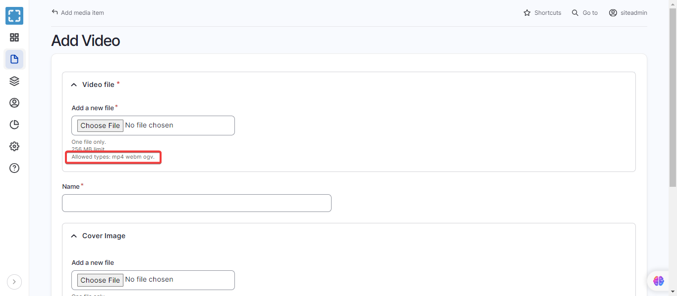Open the Reports pie chart icon
Image resolution: width=677 pixels, height=296 pixels.
(x=14, y=125)
